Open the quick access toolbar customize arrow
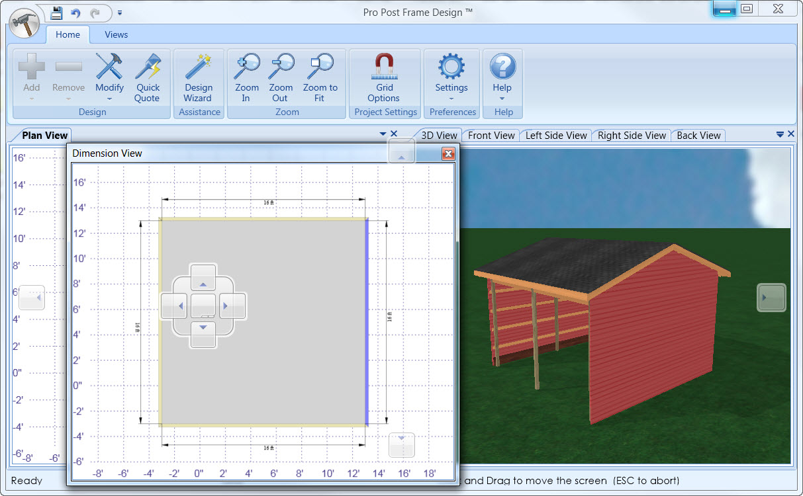803x496 pixels. point(120,13)
